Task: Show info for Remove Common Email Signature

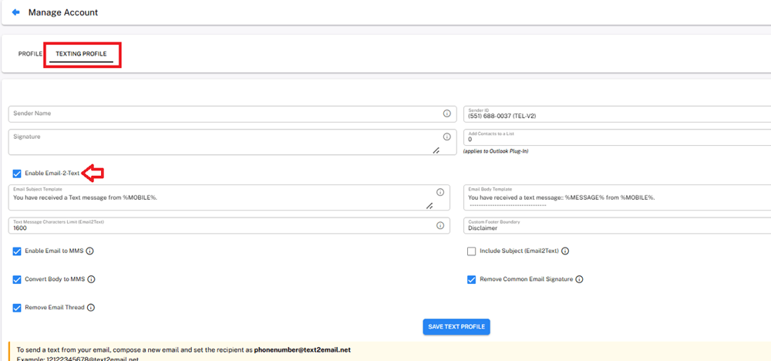Action: coord(579,279)
